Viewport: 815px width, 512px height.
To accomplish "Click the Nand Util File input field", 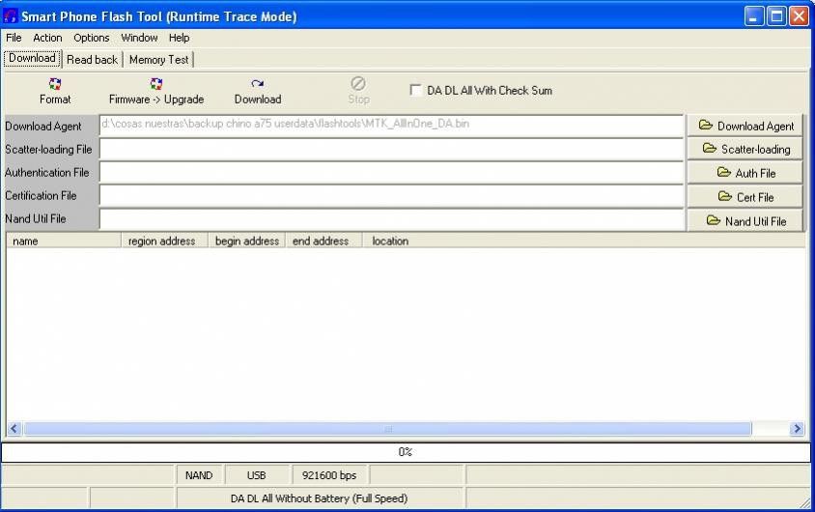I will pyautogui.click(x=391, y=219).
